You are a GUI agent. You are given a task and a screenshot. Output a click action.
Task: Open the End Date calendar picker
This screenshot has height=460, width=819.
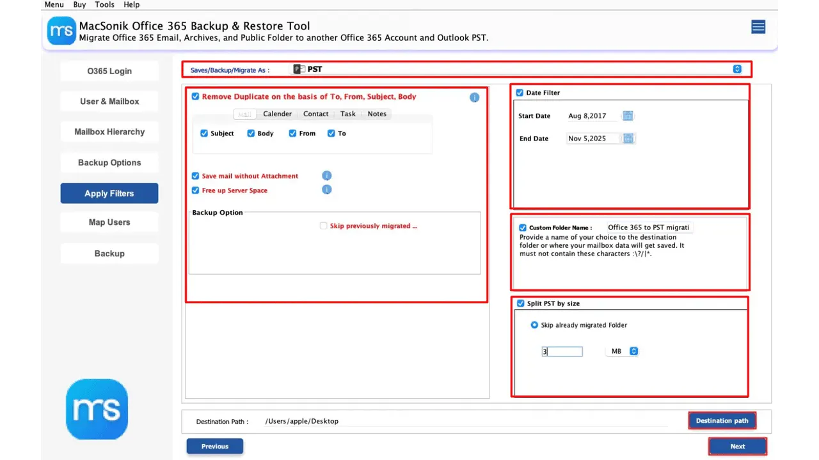pos(628,138)
